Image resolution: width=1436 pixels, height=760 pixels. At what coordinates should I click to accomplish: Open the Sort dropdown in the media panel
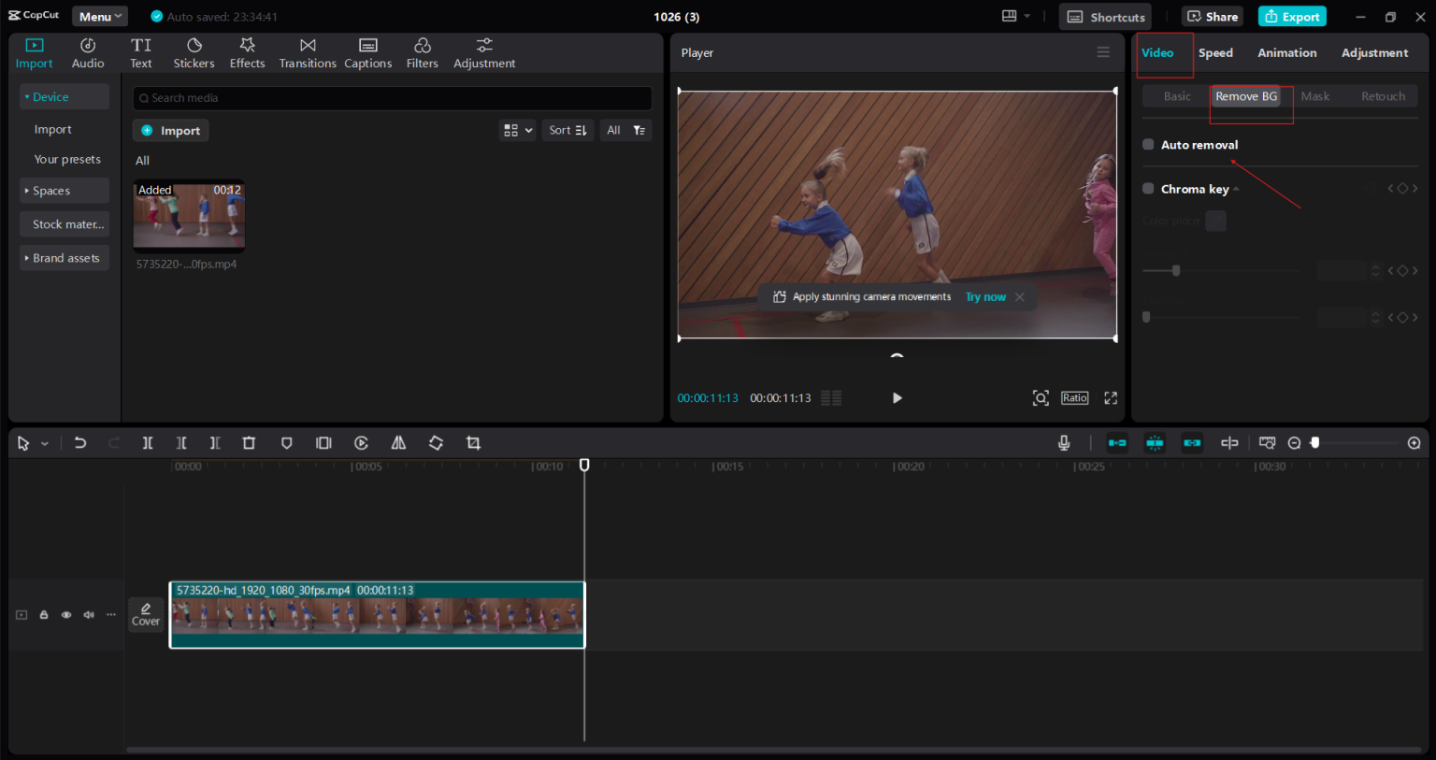[567, 129]
